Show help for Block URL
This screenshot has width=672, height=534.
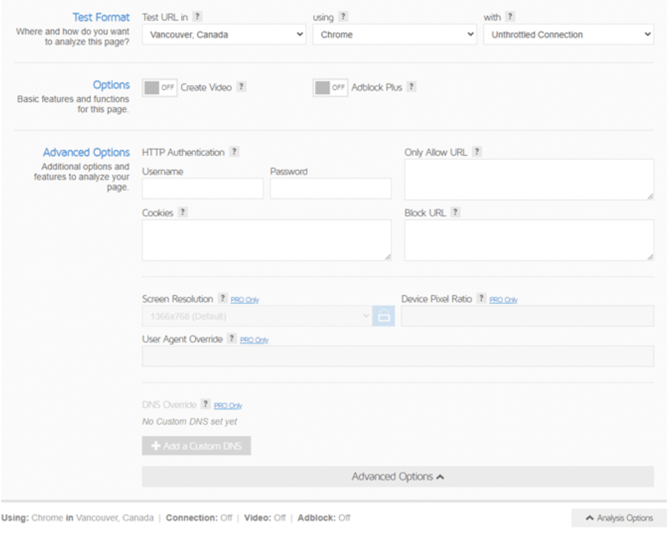coord(456,212)
